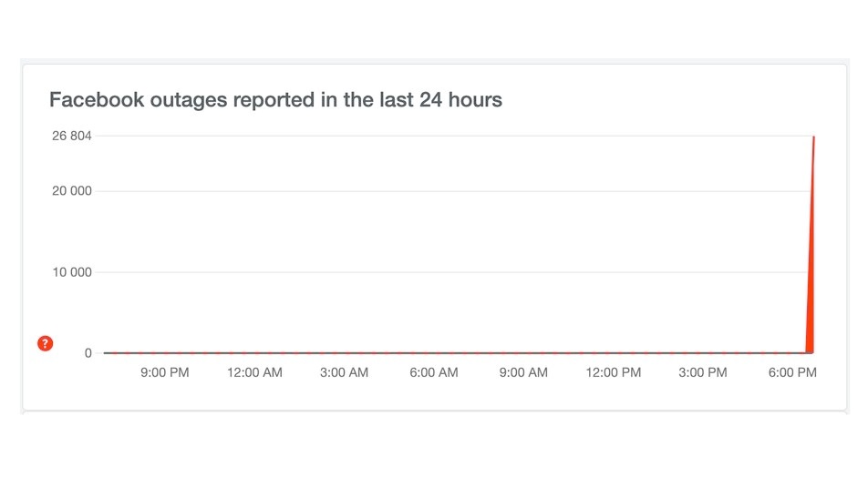Screen dimensions: 868x487
Task: Click the dashed red baseline near 6:00 AM
Action: [x=434, y=352]
